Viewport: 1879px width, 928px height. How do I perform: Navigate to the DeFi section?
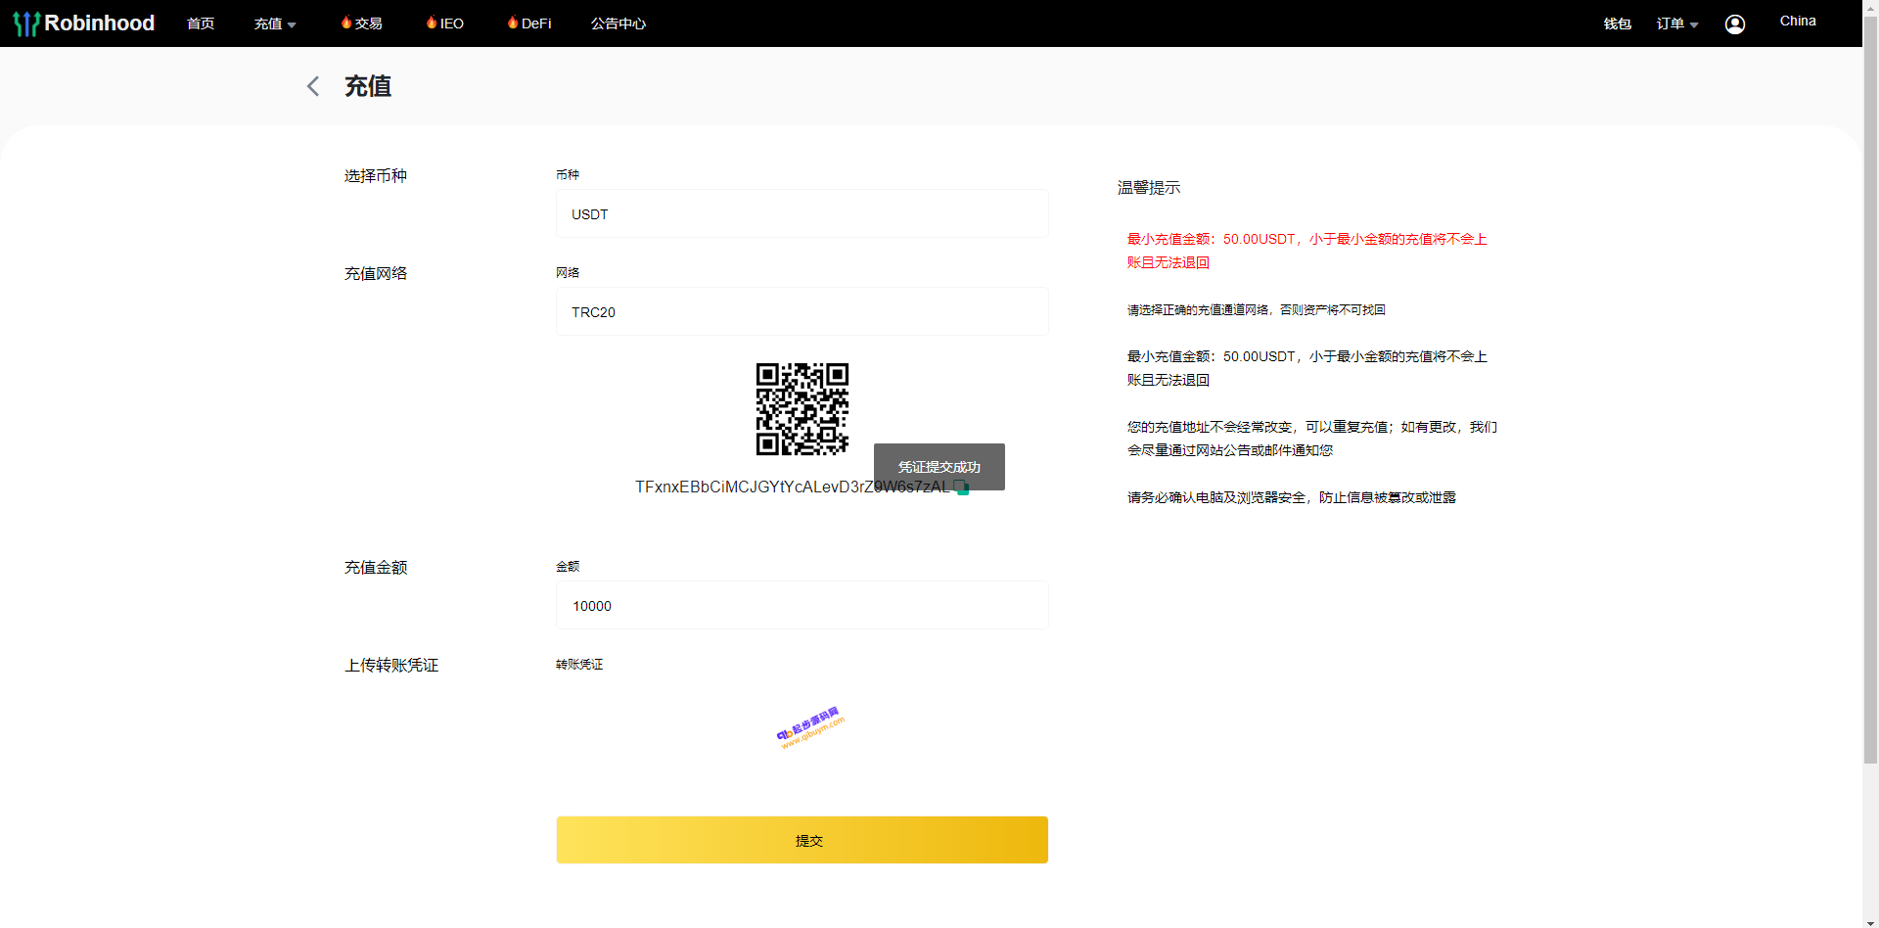(x=529, y=23)
